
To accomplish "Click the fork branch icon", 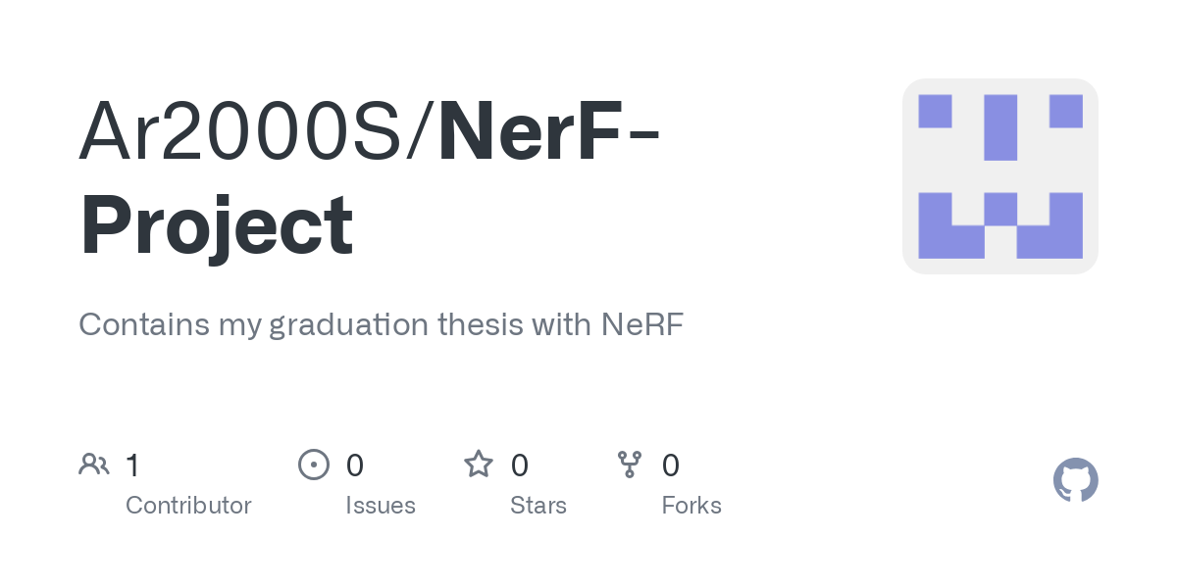I will [x=630, y=465].
